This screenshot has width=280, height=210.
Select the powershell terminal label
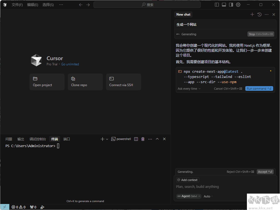pyautogui.click(x=121, y=139)
